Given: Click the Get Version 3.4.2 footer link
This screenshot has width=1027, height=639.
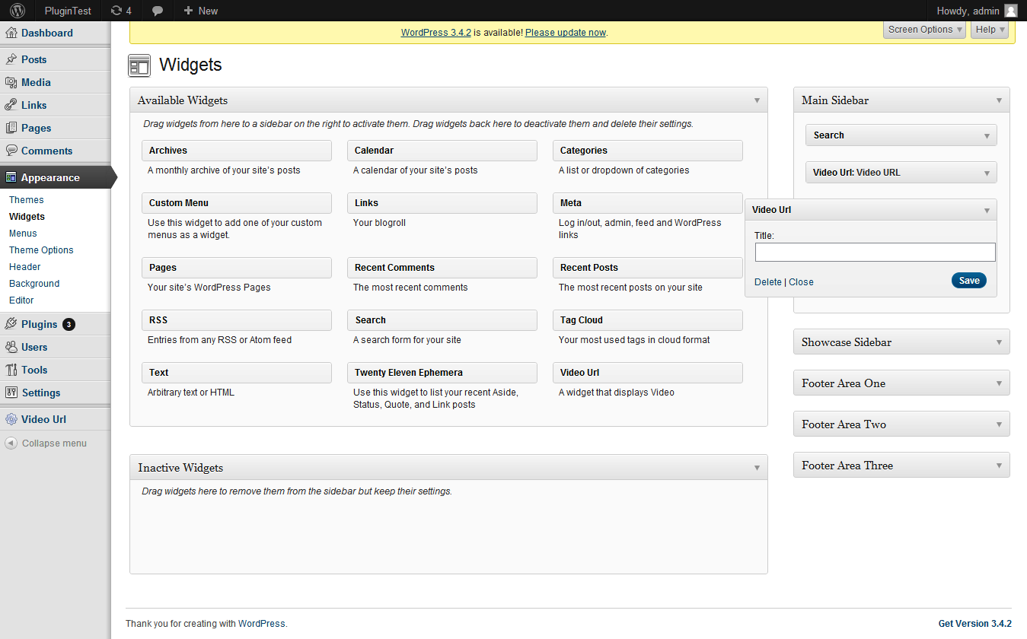Looking at the screenshot, I should pyautogui.click(x=975, y=624).
